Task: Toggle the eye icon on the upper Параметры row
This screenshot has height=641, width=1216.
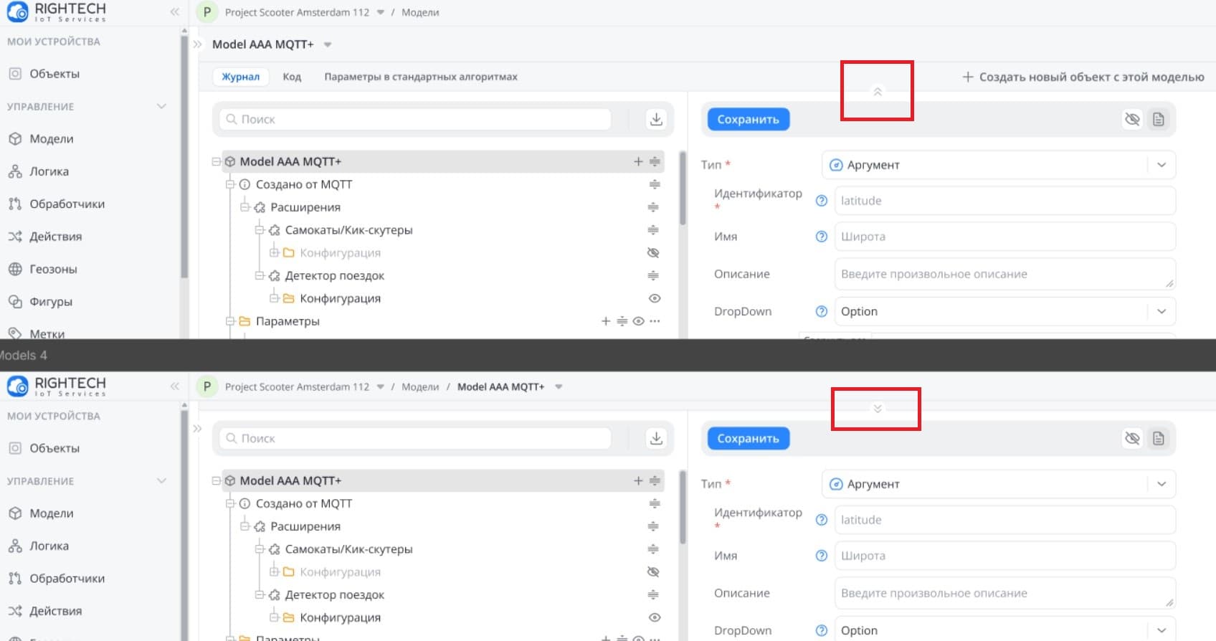Action: point(638,321)
